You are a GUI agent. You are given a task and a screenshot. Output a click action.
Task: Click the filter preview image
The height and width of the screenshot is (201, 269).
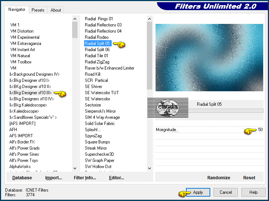point(209,58)
